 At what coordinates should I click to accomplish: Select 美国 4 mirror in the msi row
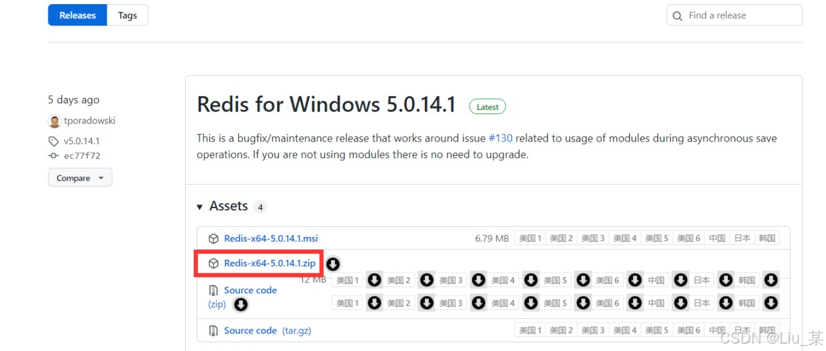tap(625, 238)
